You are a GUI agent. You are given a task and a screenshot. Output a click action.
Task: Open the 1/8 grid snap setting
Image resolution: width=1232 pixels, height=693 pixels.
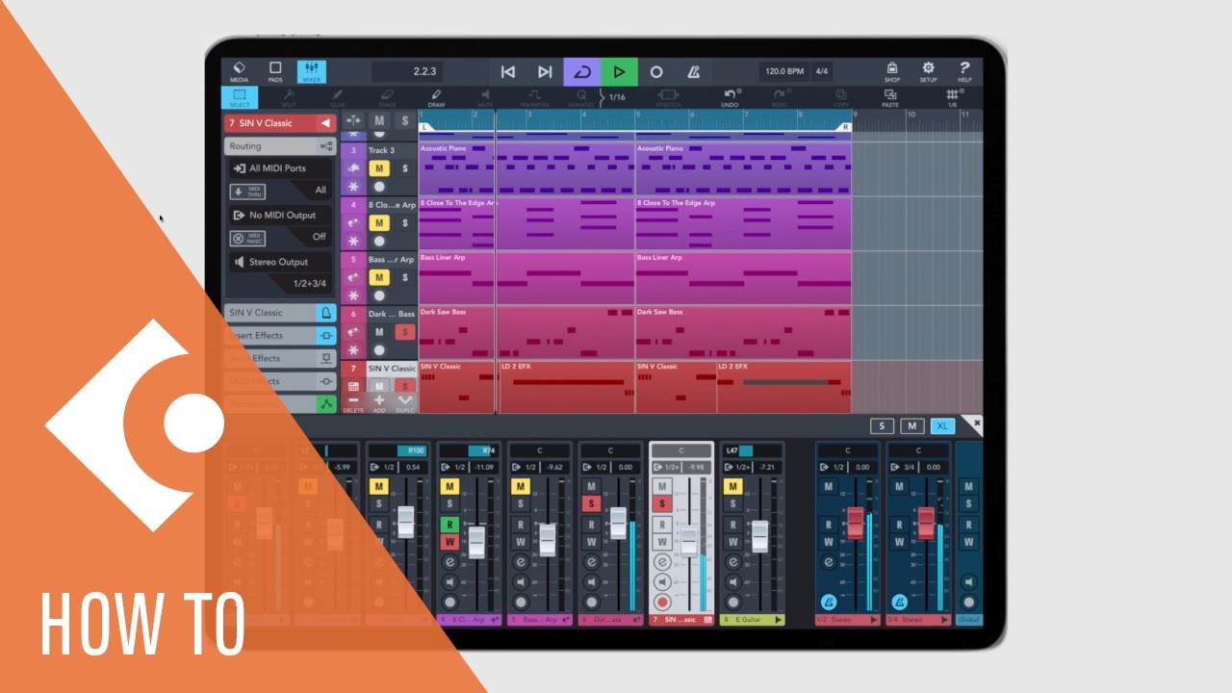(x=953, y=97)
